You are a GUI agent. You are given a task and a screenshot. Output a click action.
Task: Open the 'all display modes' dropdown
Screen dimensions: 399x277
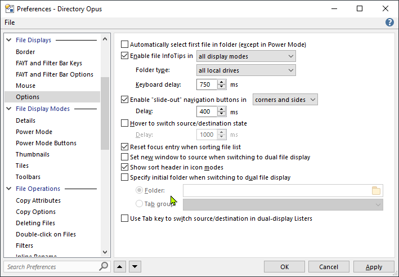(x=246, y=56)
